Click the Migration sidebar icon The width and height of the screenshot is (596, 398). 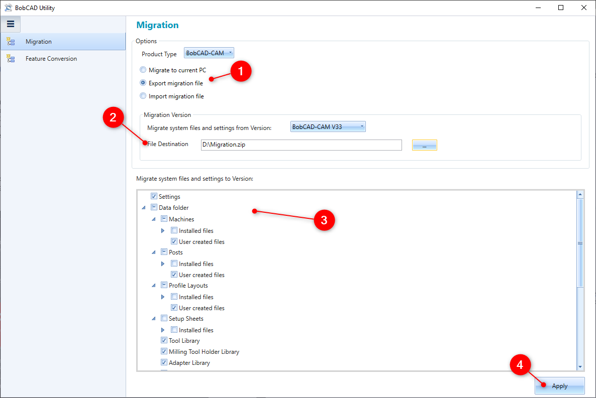[x=11, y=41]
